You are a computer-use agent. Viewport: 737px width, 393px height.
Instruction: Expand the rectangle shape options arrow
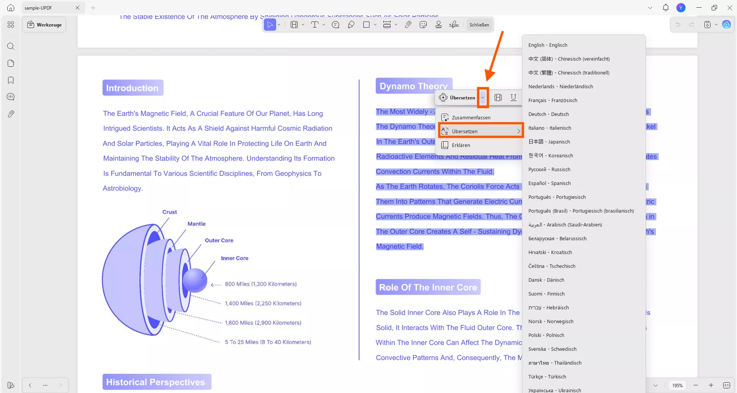(x=375, y=25)
